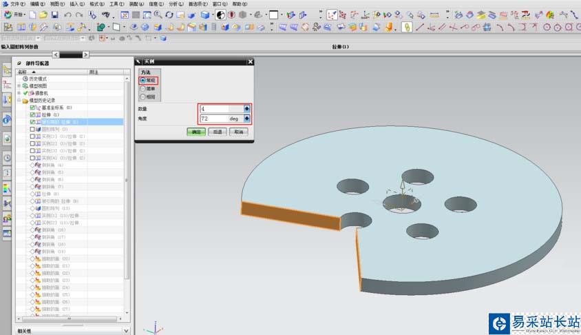This screenshot has width=581, height=335.
Task: Open the 数量 field dropdown arrow
Action: point(246,109)
